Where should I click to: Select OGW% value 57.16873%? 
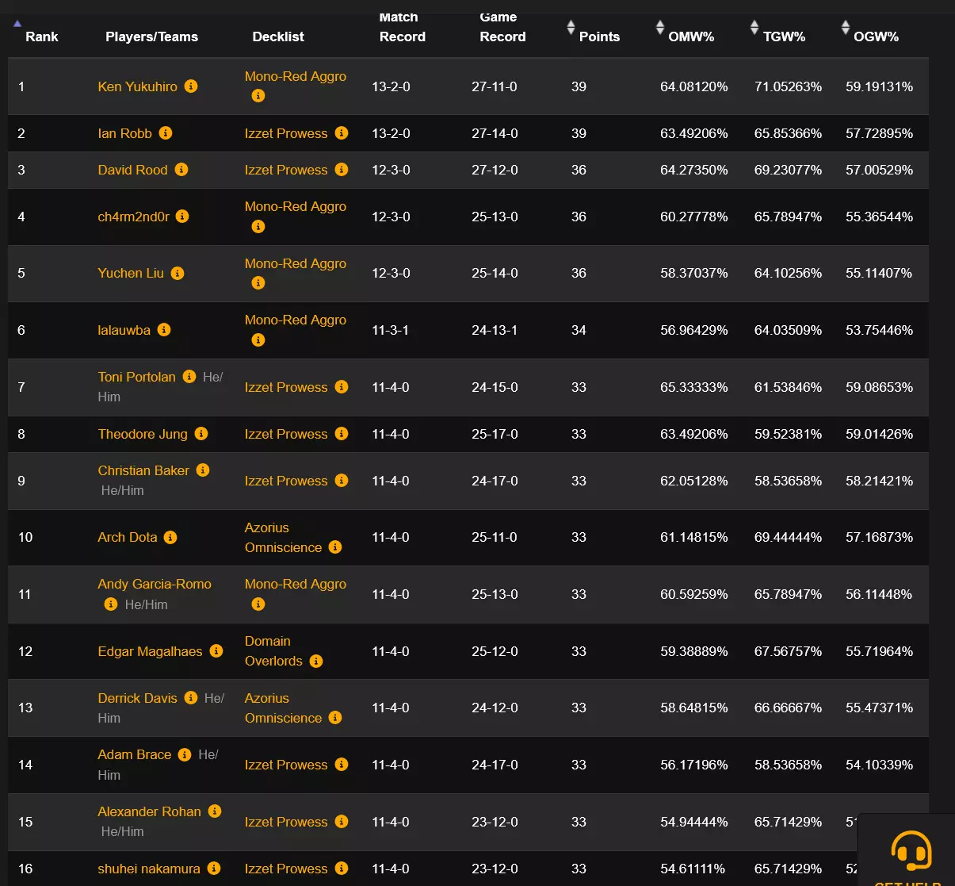coord(880,537)
